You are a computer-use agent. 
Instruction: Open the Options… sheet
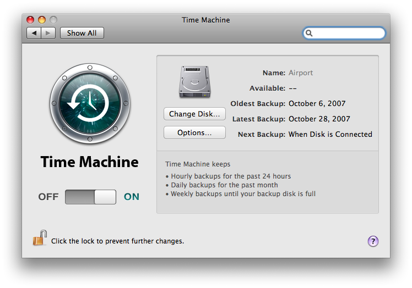194,132
